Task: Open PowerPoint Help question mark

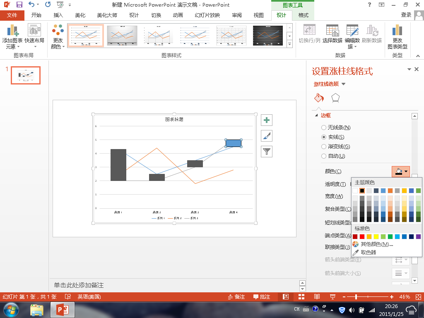Action: (369, 5)
